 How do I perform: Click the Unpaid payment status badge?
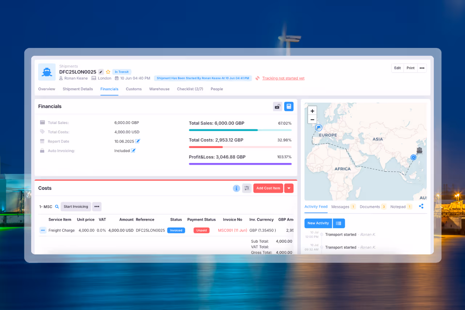click(x=201, y=230)
